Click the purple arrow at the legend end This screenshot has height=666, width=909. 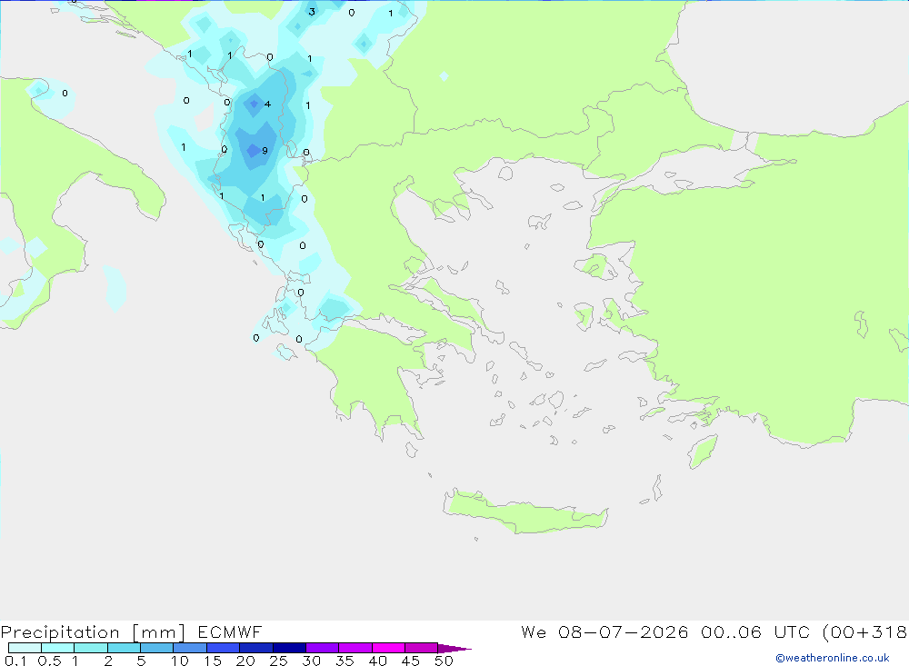pos(454,648)
